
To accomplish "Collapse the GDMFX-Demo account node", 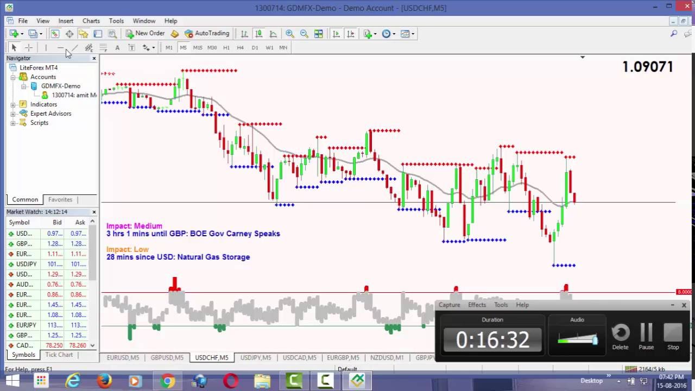I will (x=24, y=86).
